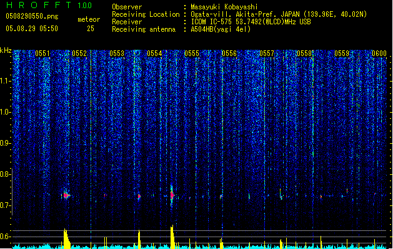Click the 'Receiving Location' field label
The width and height of the screenshot is (393, 249).
[146, 14]
